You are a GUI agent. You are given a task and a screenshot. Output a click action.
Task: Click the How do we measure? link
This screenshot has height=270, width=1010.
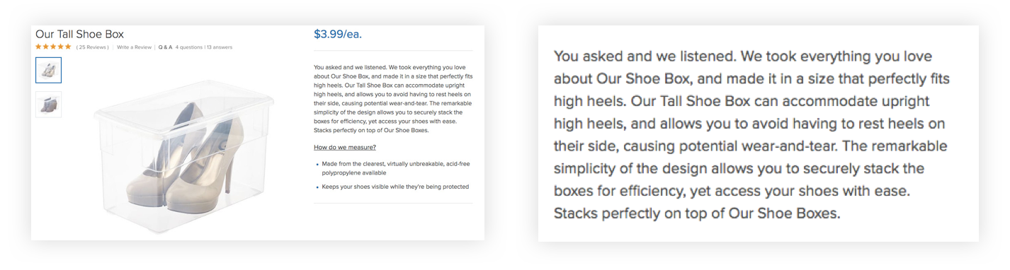click(x=345, y=148)
